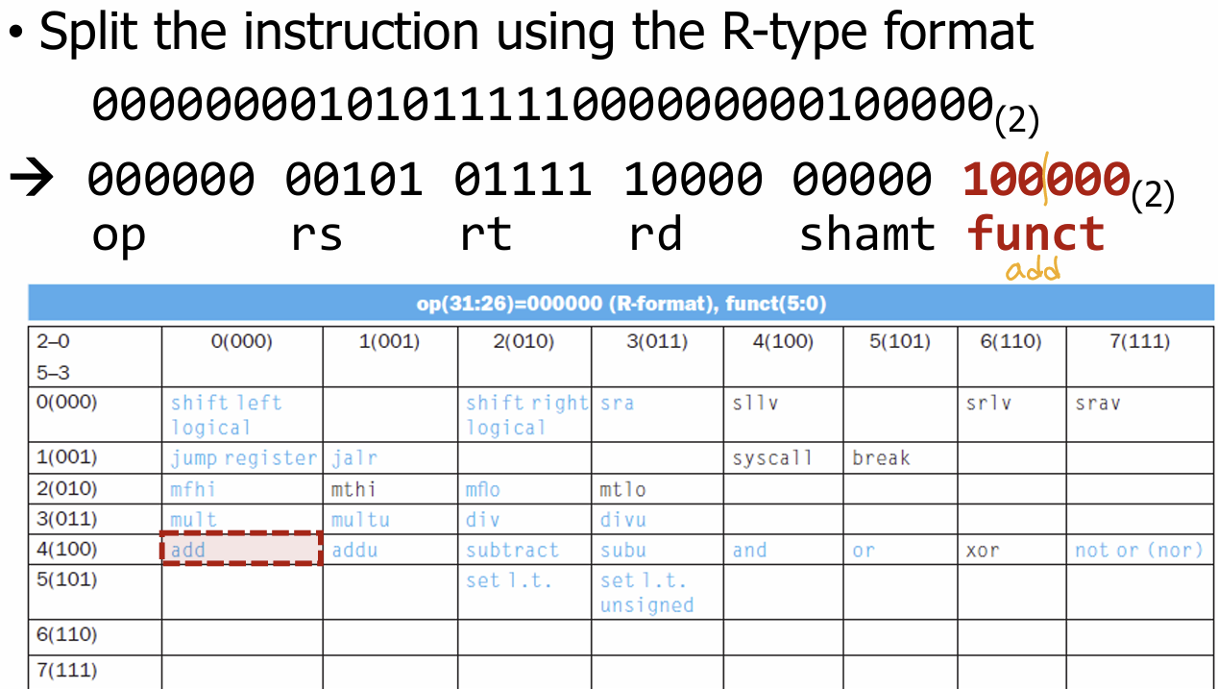1218x689 pixels.
Task: Click the 'subu' entry
Action: 623,551
